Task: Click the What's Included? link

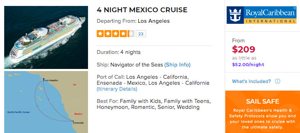Action: point(251,81)
